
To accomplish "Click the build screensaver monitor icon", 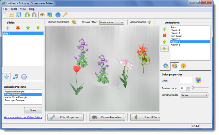I will tap(50, 15).
